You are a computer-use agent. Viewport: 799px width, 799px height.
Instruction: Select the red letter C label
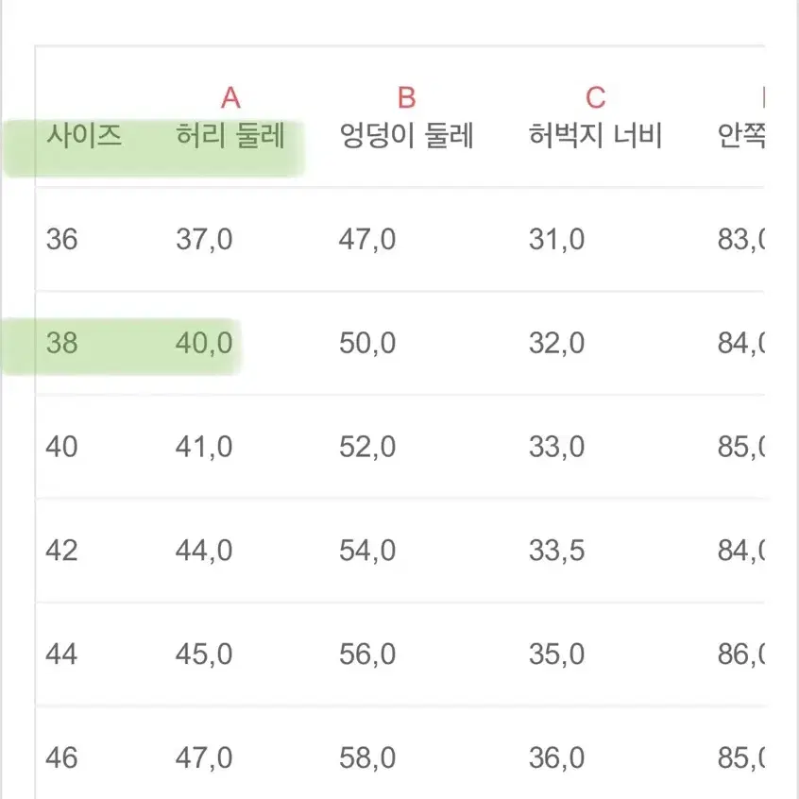click(x=595, y=97)
